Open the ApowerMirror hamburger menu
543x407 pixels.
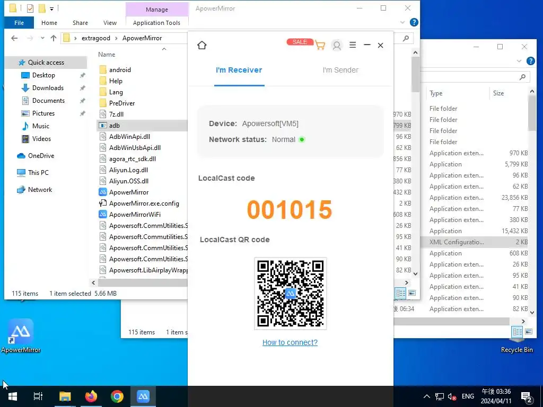[x=353, y=45]
